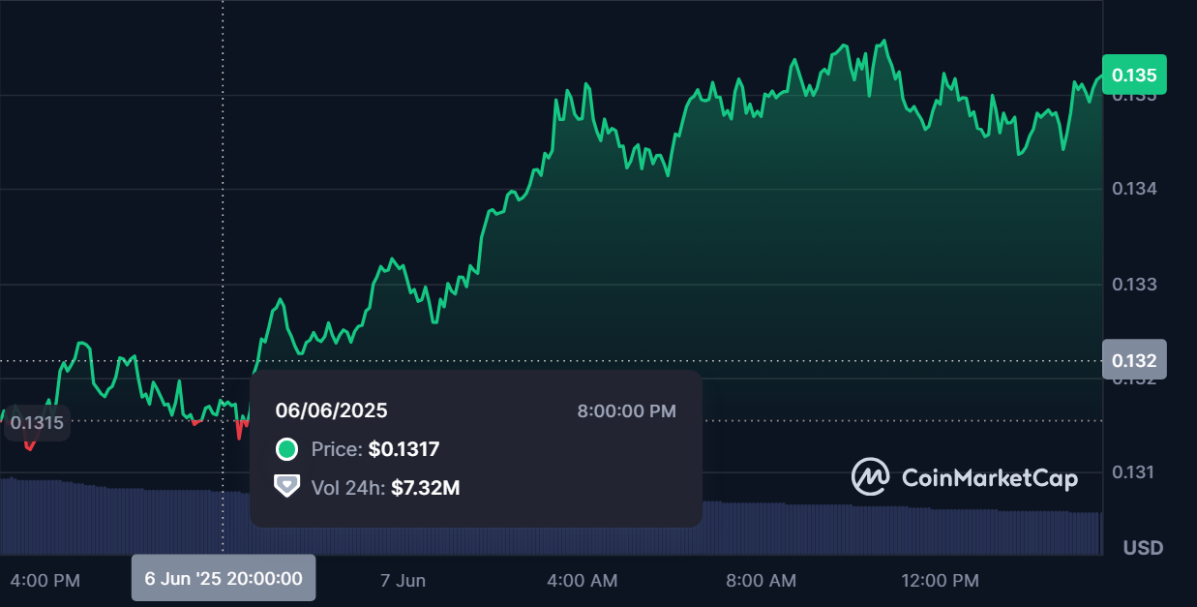Click the gray 0.132 price marker label
The width and height of the screenshot is (1197, 607).
point(1134,360)
